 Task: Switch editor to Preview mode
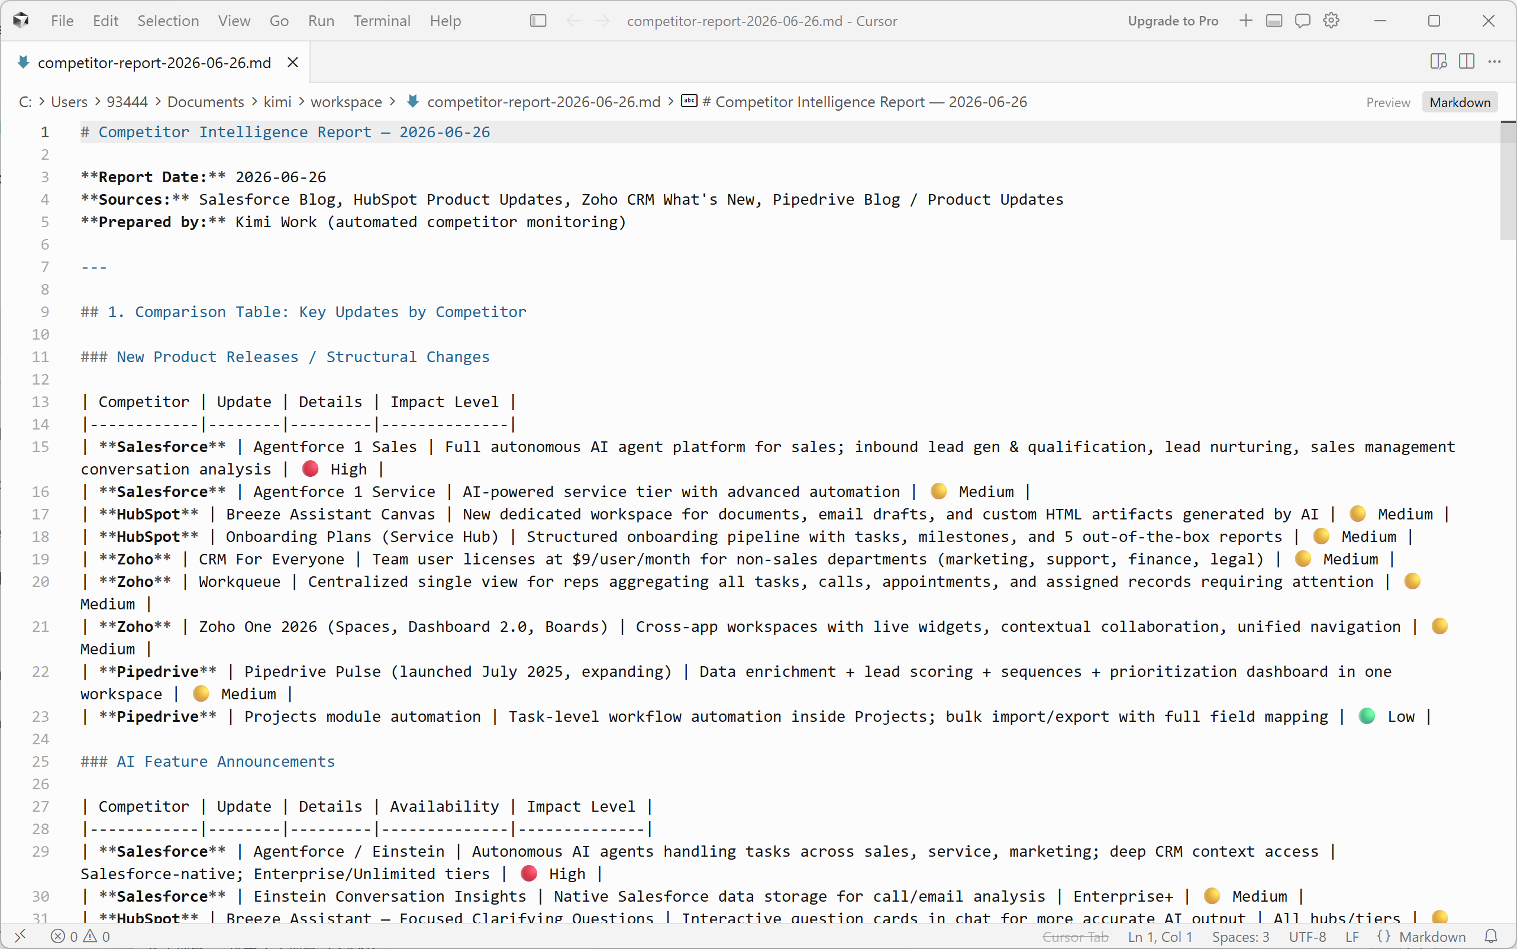point(1387,102)
